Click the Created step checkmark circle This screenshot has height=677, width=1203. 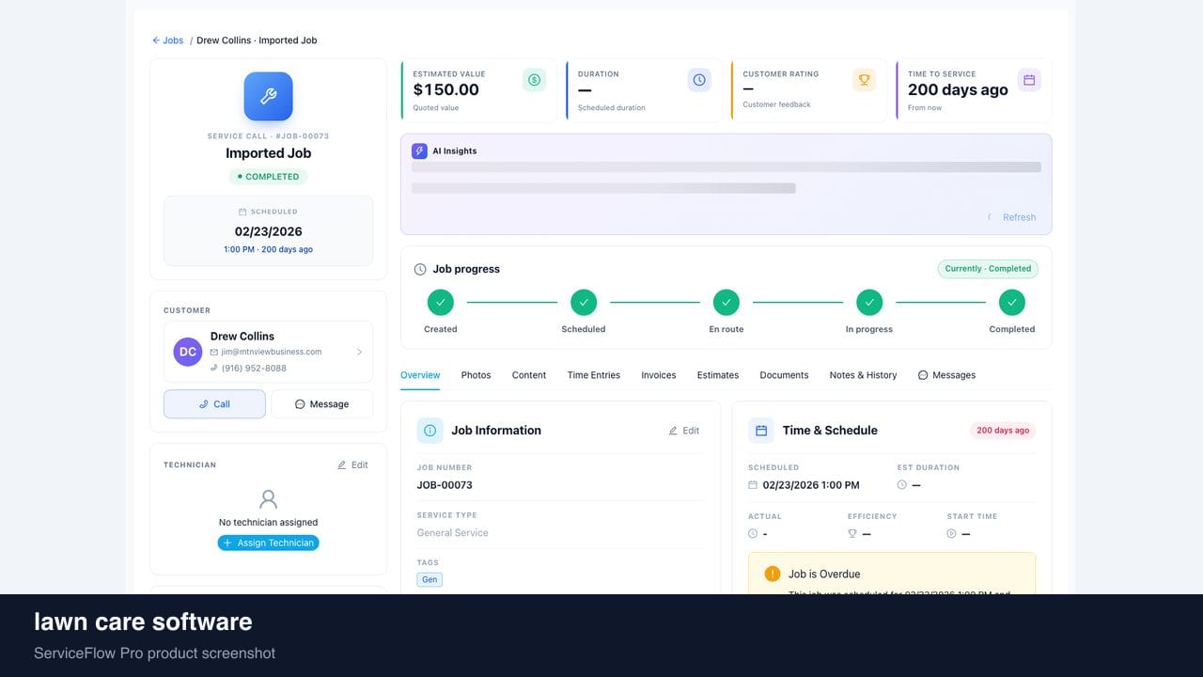click(x=441, y=302)
